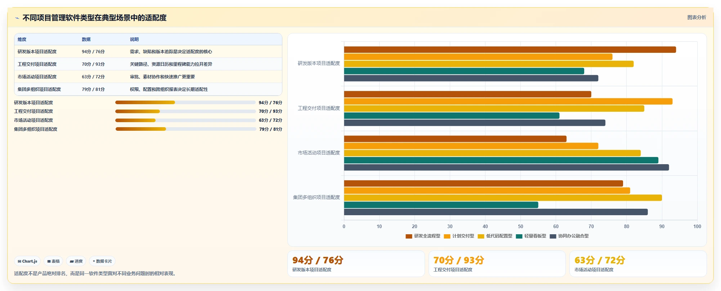Click the 数据 table column header
The width and height of the screenshot is (721, 291).
[86, 40]
